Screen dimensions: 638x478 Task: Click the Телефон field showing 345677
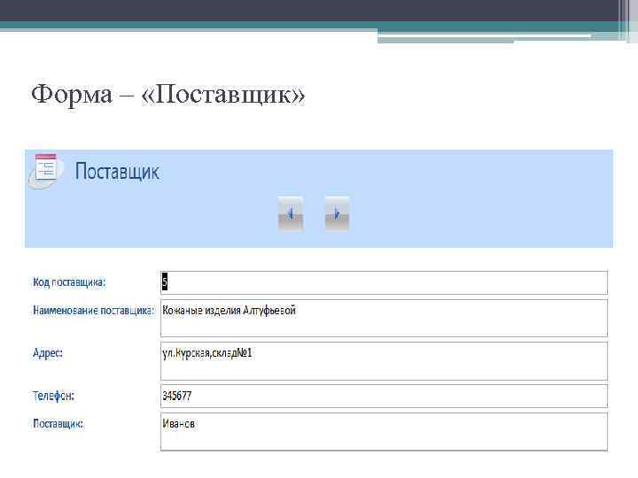point(384,396)
